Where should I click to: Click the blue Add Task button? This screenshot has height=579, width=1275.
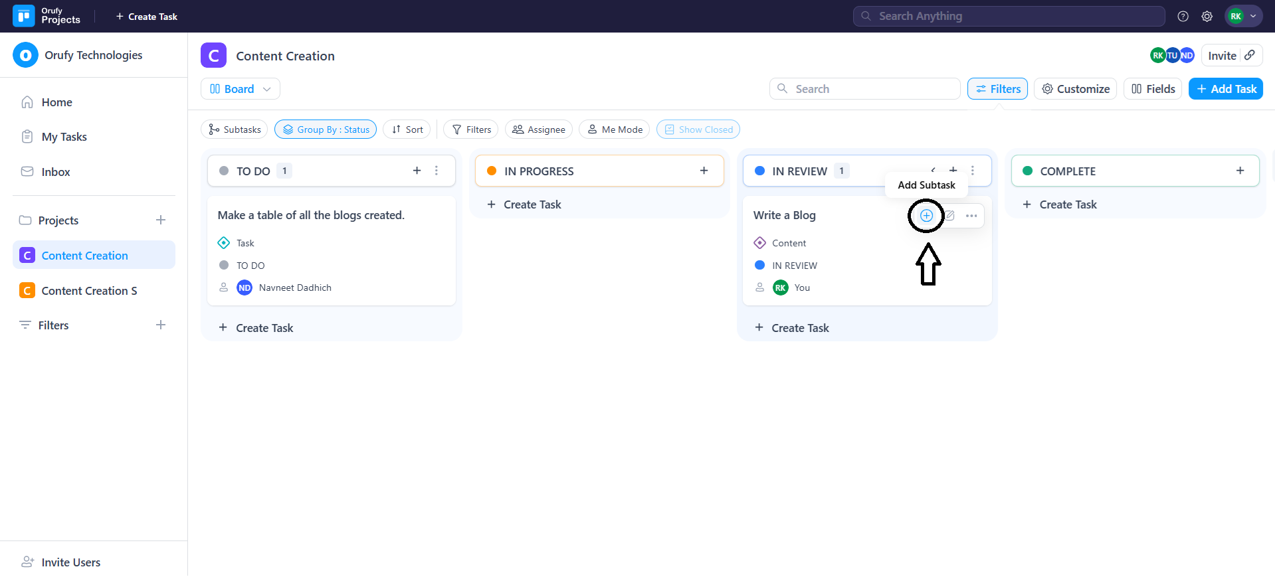point(1225,89)
